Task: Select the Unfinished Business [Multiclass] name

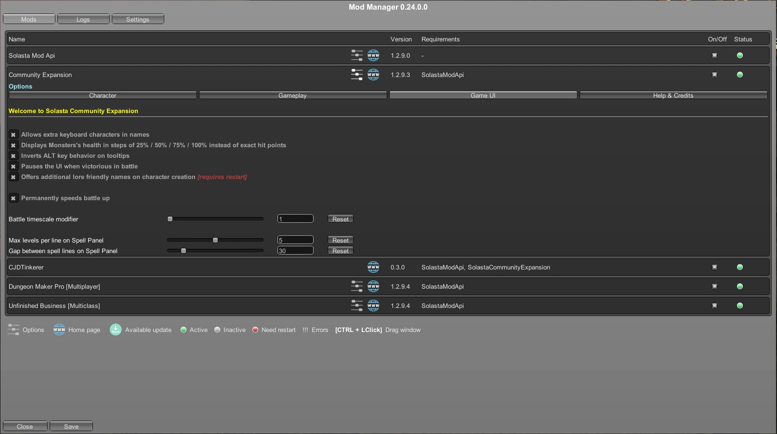Action: (x=54, y=306)
